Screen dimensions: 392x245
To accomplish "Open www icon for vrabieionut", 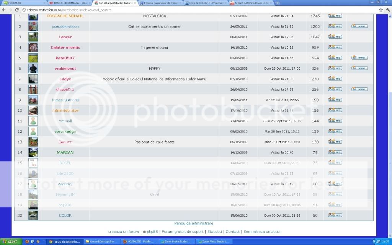I will click(359, 68).
